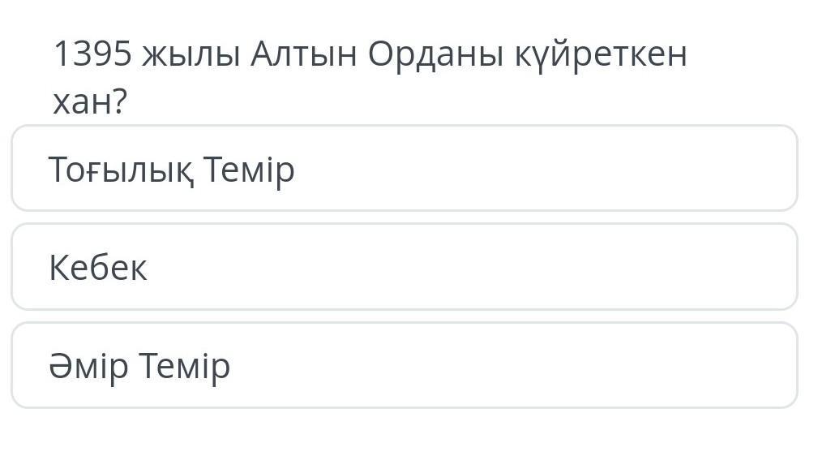Click the word Тоғылық in first option
The width and height of the screenshot is (818, 469).
[121, 170]
